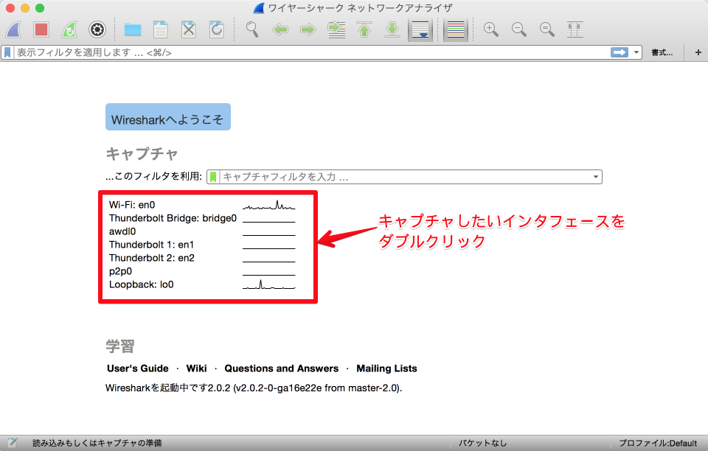Restart the current capture with green fin
Image resolution: width=708 pixels, height=451 pixels.
(69, 29)
